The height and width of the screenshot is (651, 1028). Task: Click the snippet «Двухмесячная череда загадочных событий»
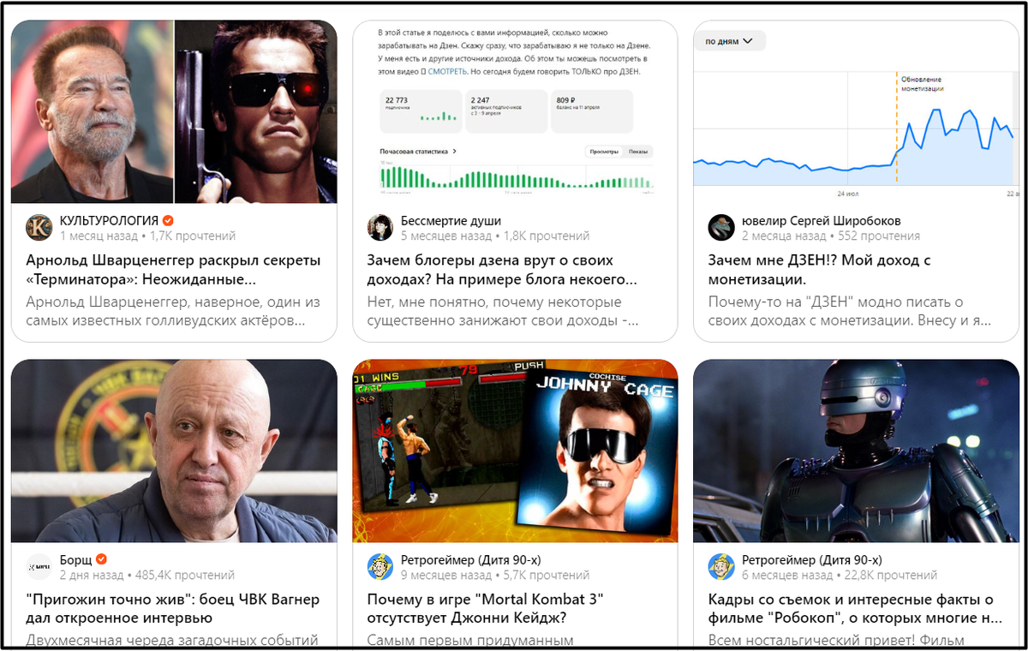[172, 640]
